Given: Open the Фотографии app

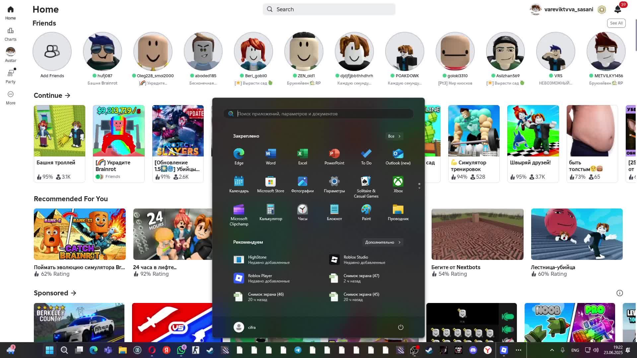Looking at the screenshot, I should [303, 184].
